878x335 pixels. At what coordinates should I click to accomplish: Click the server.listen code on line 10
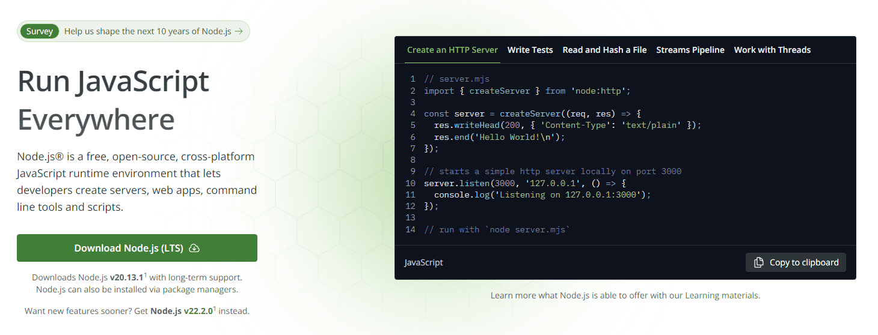click(524, 183)
